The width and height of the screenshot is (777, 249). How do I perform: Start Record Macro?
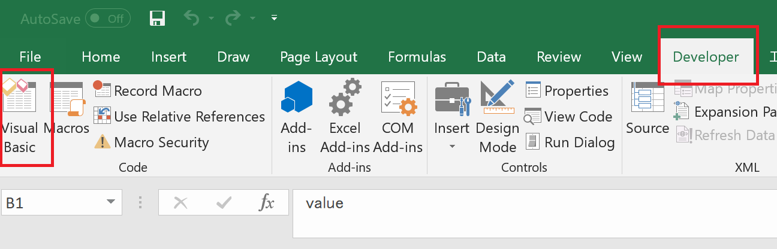point(148,91)
